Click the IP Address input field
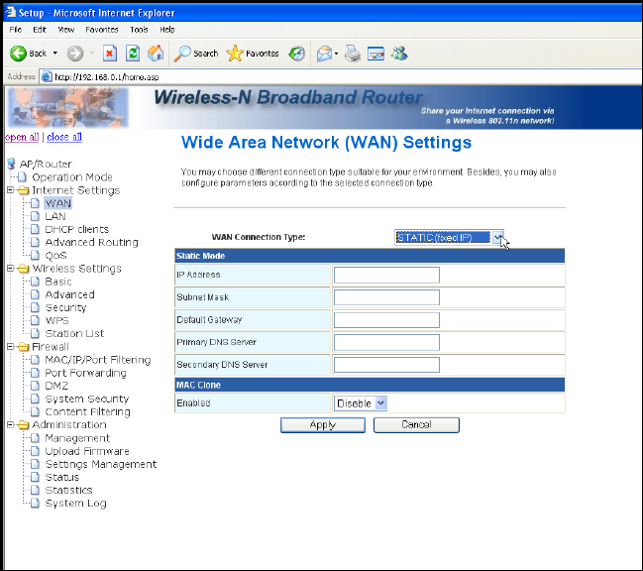Viewport: 643px width, 571px height. [x=386, y=275]
